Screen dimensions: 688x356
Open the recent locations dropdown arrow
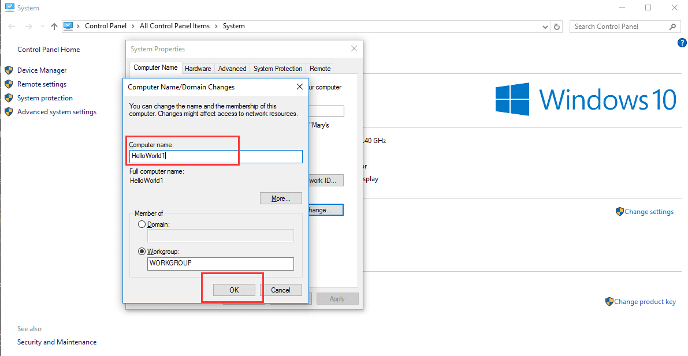click(x=42, y=27)
